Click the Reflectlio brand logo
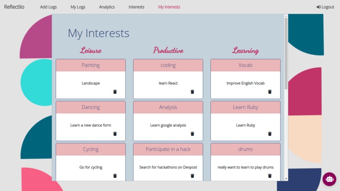This screenshot has width=340, height=191. point(14,7)
